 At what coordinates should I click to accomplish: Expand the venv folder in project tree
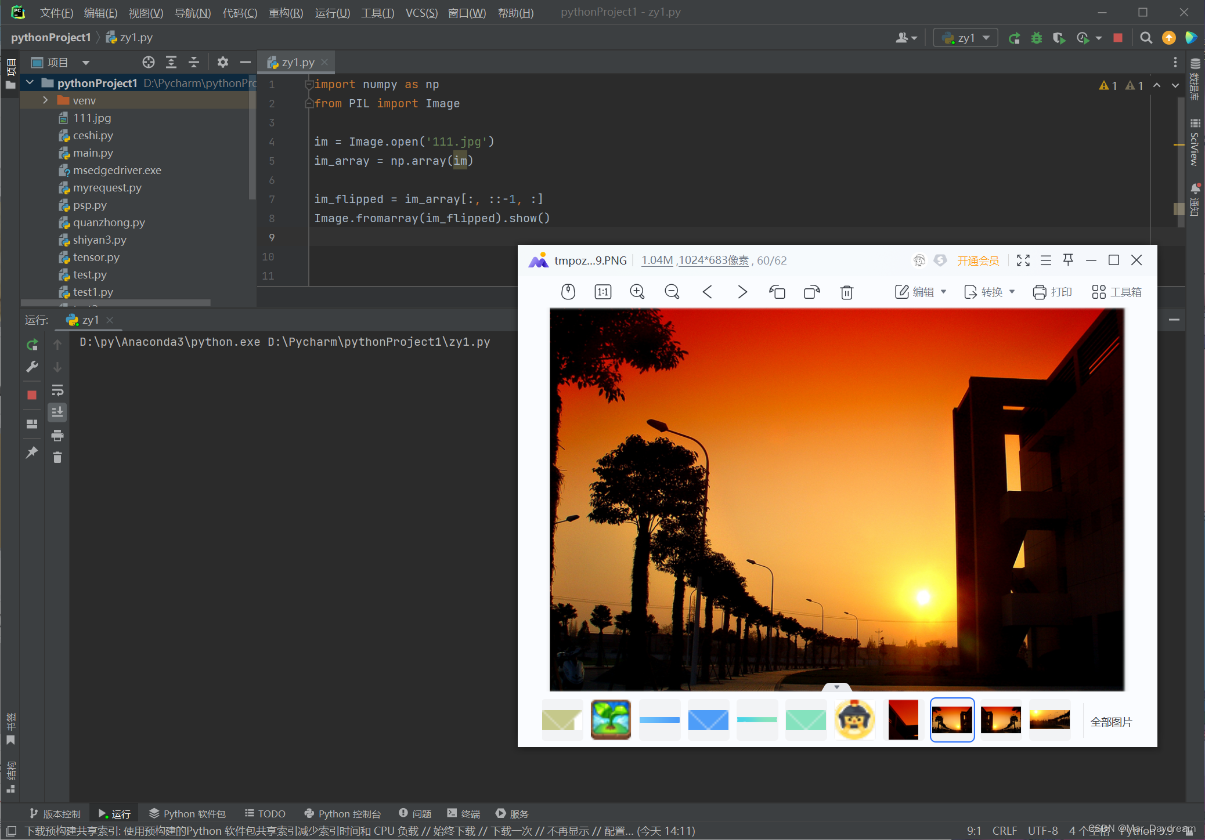tap(45, 100)
